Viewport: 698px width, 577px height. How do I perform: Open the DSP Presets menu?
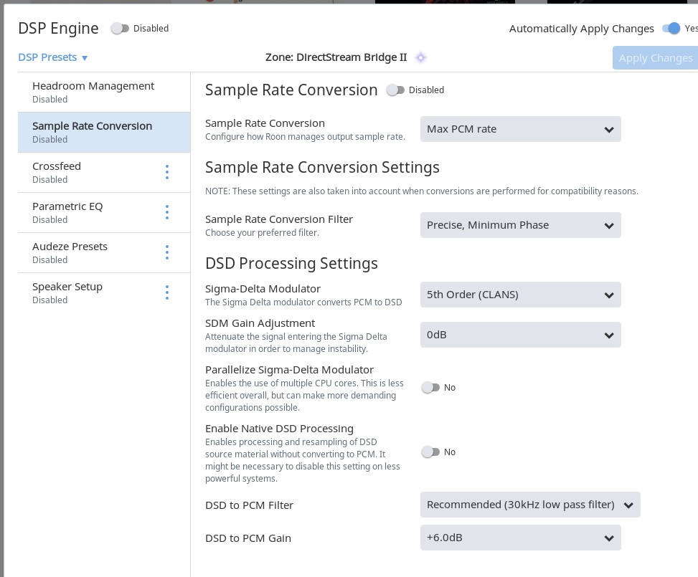(x=53, y=57)
